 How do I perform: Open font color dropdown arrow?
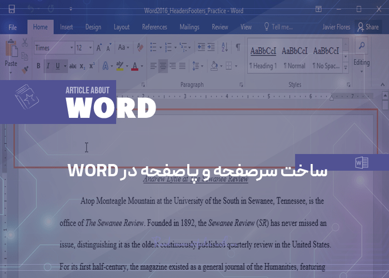142,66
